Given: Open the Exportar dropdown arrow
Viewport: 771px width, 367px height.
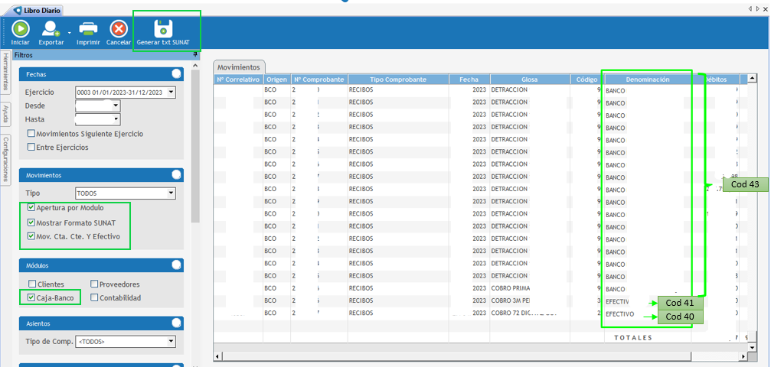Looking at the screenshot, I should pos(70,33).
